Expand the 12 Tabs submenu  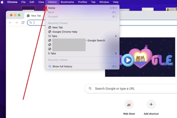pyautogui.click(x=82, y=36)
